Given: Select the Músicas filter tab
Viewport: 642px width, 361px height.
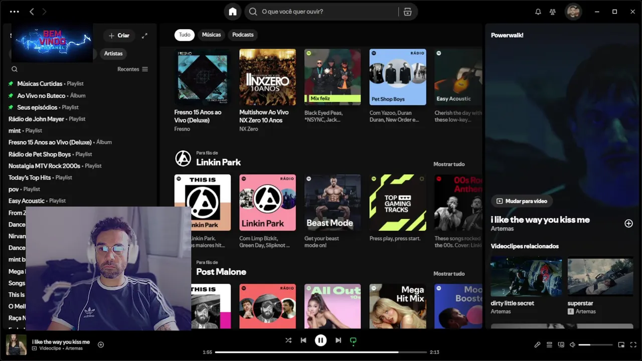Looking at the screenshot, I should tap(211, 35).
